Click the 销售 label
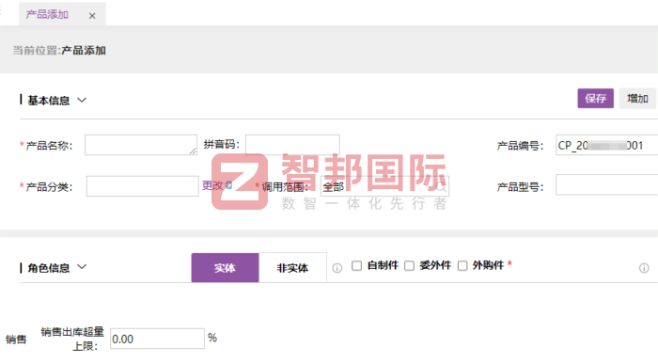 [16, 340]
